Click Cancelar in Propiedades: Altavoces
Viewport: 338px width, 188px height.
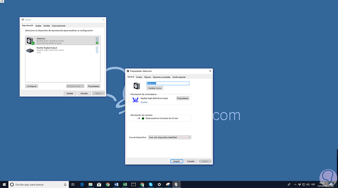pyautogui.click(x=191, y=161)
